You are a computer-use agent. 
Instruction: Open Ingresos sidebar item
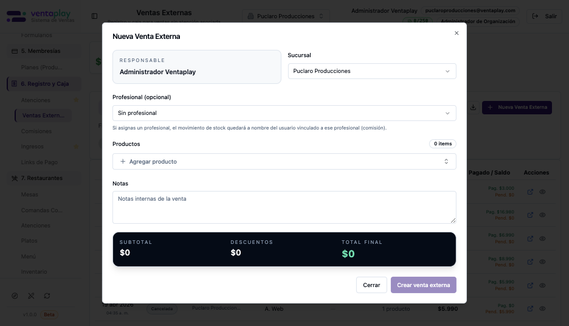pos(32,147)
